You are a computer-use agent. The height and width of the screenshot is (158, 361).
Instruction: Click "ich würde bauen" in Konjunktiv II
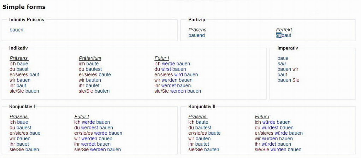pyautogui.click(x=272, y=122)
